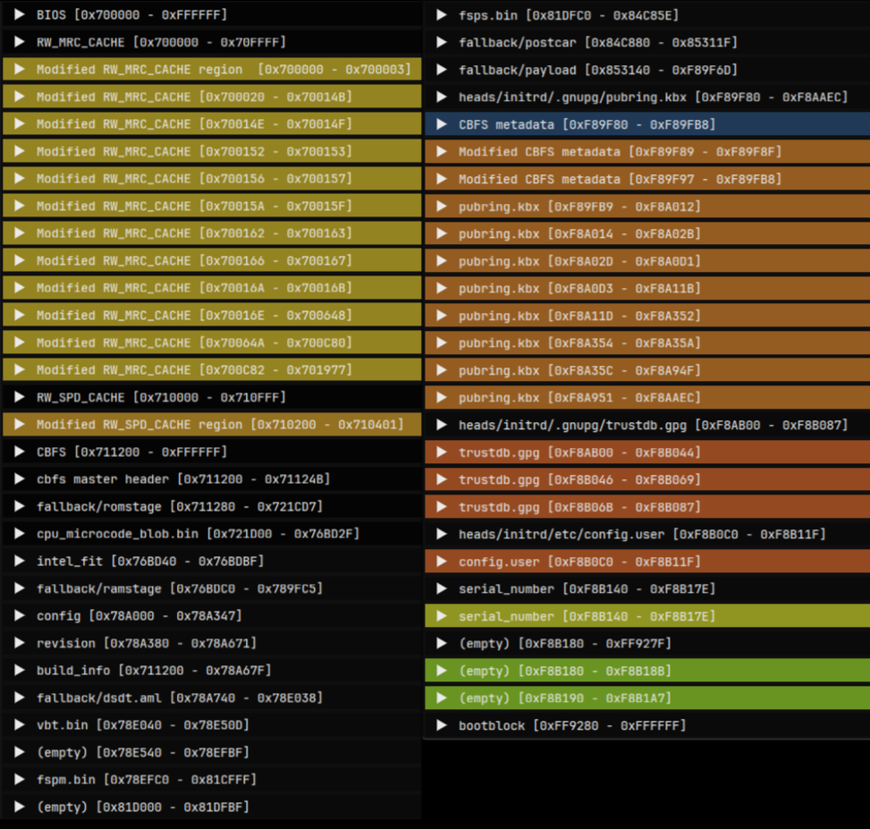Select the heads/initrd/.gnupg/pubring.kbx entry
This screenshot has width=870, height=829.
click(626, 96)
